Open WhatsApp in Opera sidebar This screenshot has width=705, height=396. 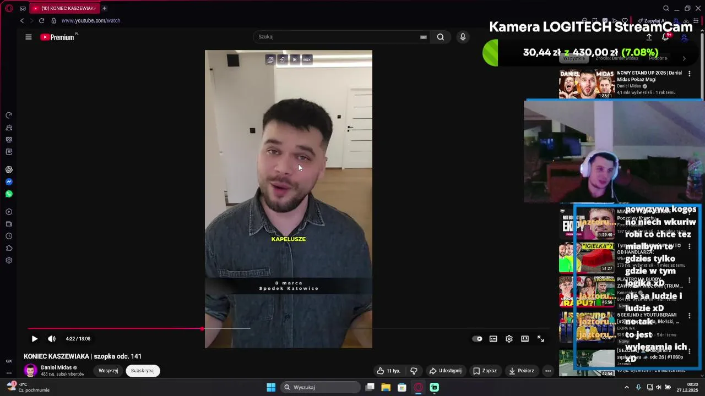(9, 194)
